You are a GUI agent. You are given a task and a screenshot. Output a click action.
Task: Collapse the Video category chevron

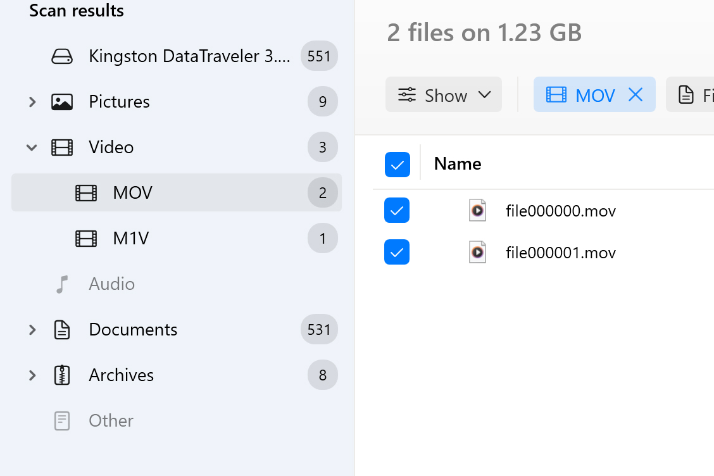point(32,147)
